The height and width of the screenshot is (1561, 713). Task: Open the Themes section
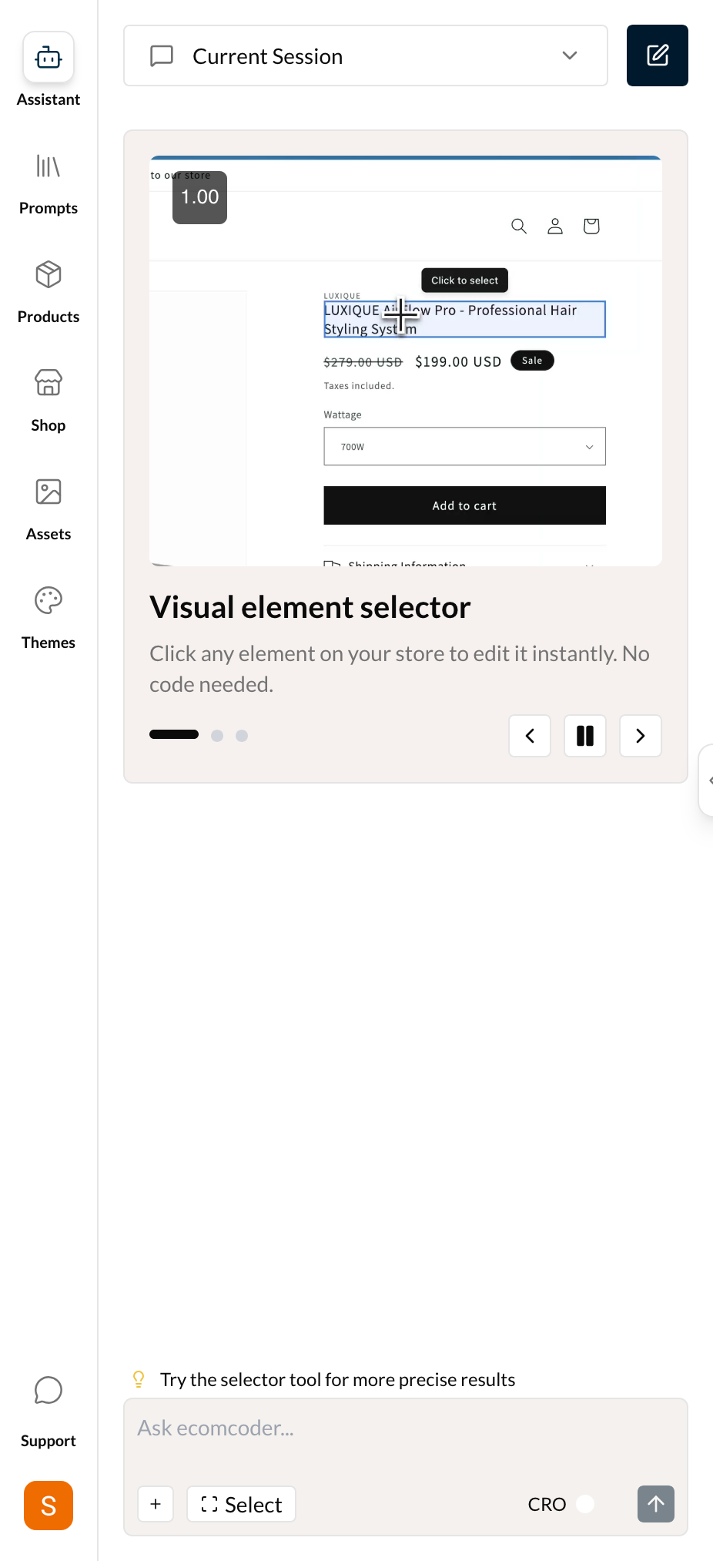48,601
